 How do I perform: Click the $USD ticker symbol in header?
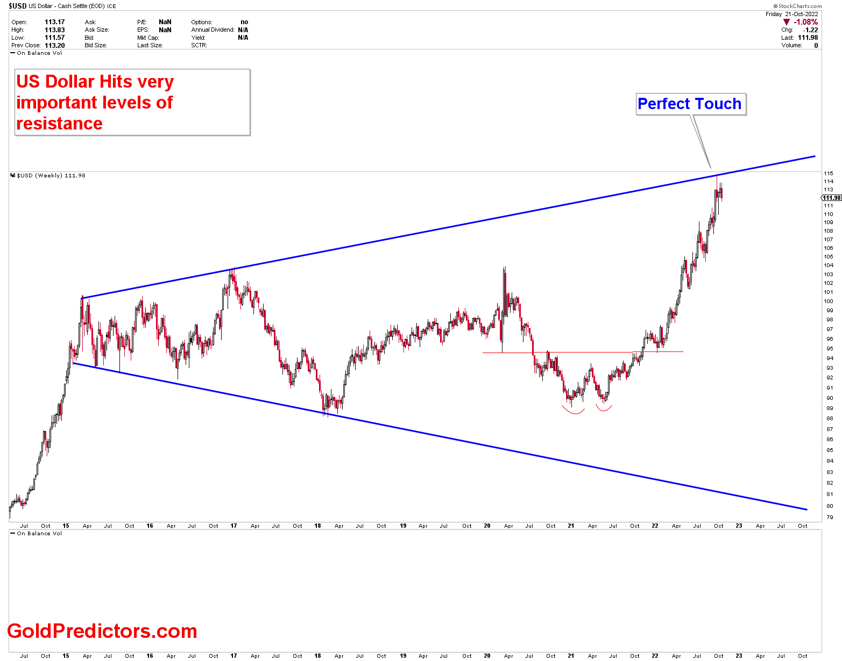click(x=18, y=6)
